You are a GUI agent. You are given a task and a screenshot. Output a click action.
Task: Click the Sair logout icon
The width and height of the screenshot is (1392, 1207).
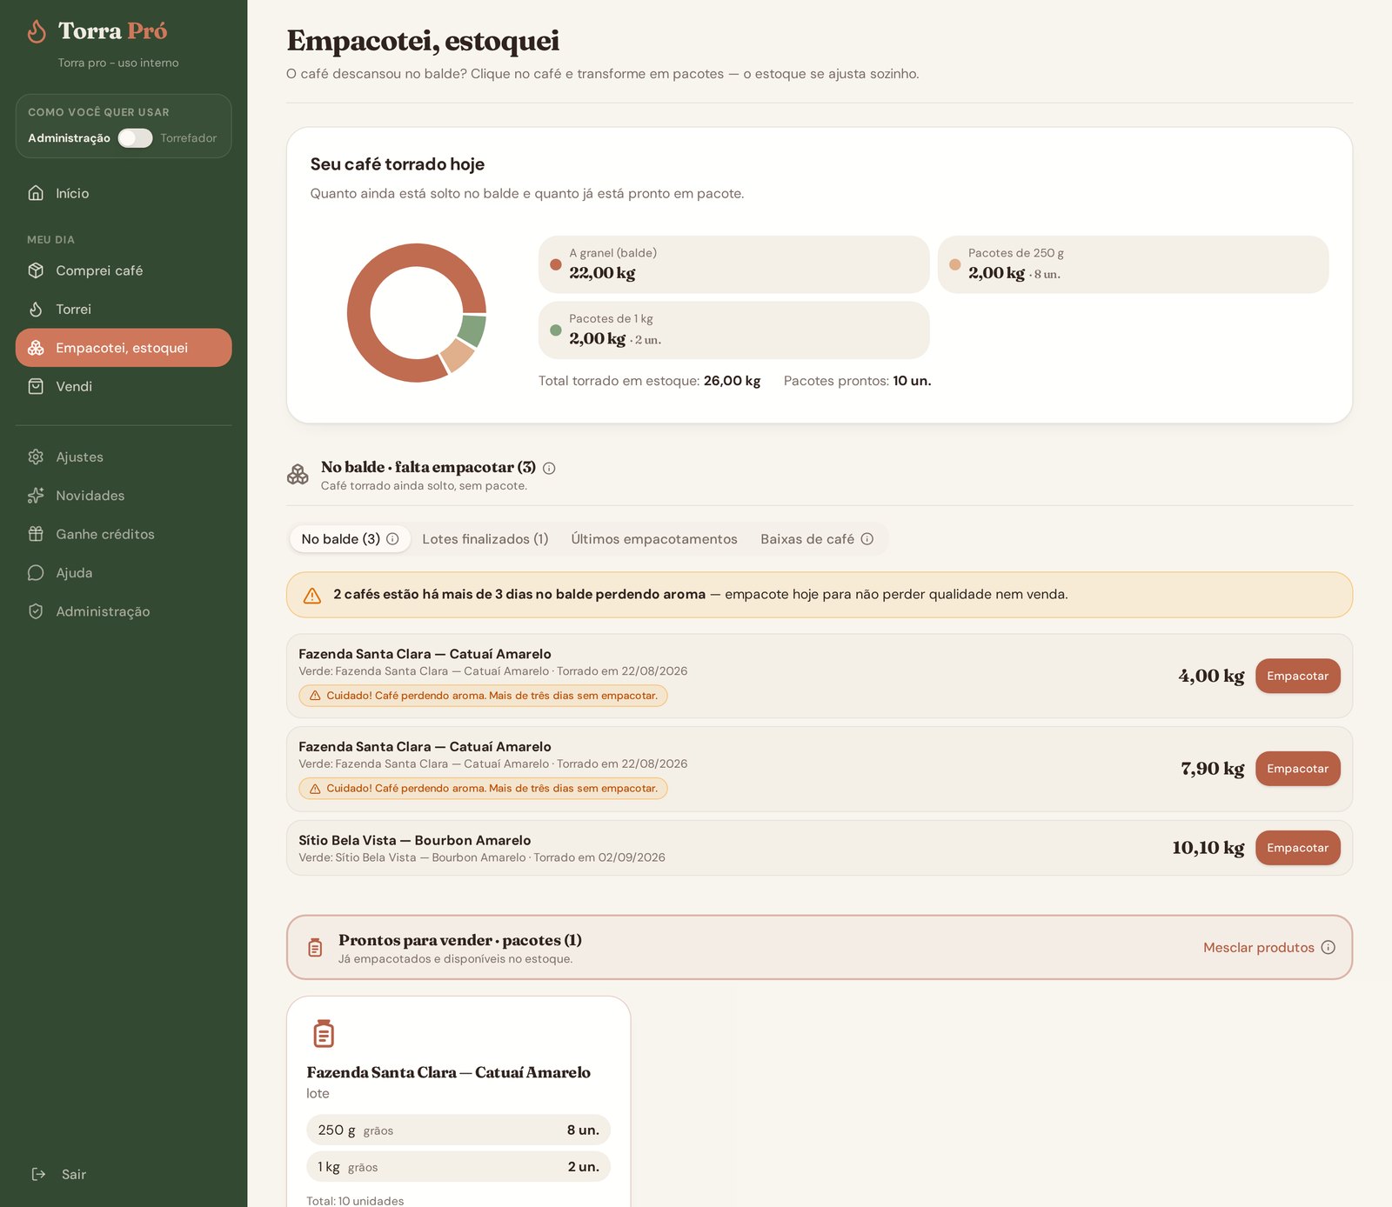38,1174
